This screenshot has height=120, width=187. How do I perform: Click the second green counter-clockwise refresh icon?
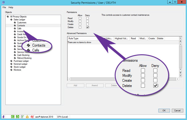18,117
